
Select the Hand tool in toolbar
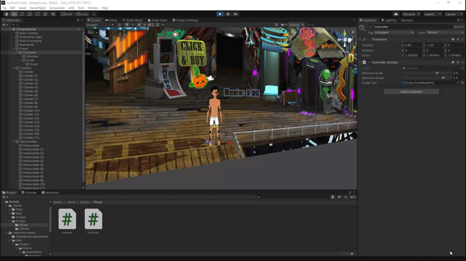(x=6, y=14)
